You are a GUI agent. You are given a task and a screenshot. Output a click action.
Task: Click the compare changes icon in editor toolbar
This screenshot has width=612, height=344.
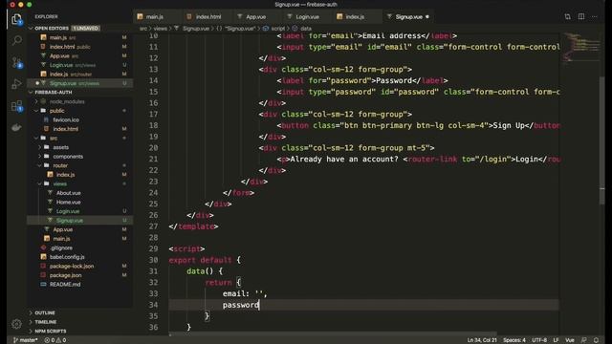coord(567,17)
